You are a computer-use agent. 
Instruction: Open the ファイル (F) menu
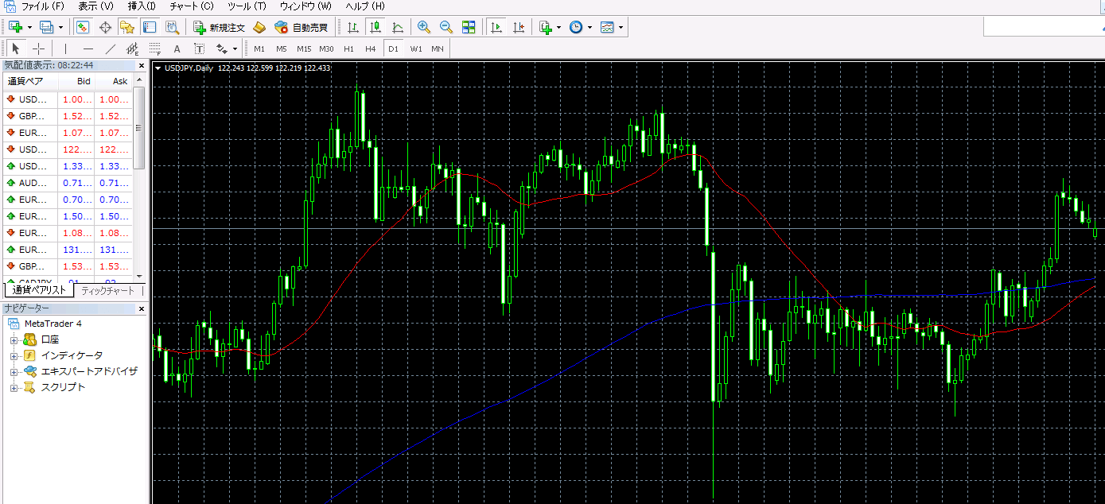click(43, 6)
